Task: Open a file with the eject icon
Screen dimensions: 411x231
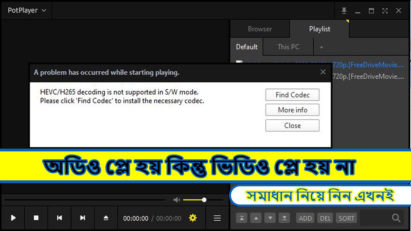Action: [106, 218]
